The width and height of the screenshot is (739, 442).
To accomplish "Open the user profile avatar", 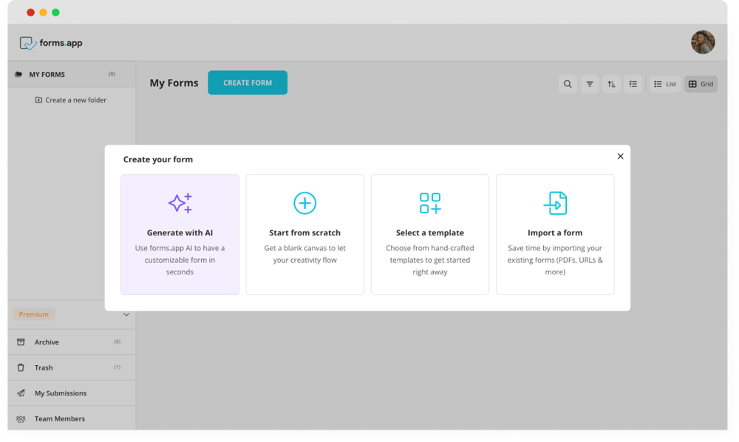I will coord(702,42).
